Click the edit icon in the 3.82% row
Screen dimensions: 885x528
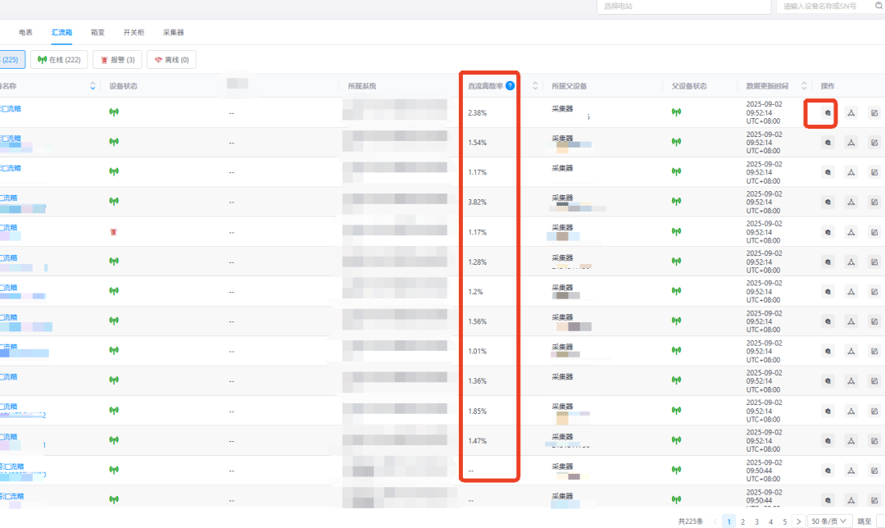pyautogui.click(x=874, y=203)
